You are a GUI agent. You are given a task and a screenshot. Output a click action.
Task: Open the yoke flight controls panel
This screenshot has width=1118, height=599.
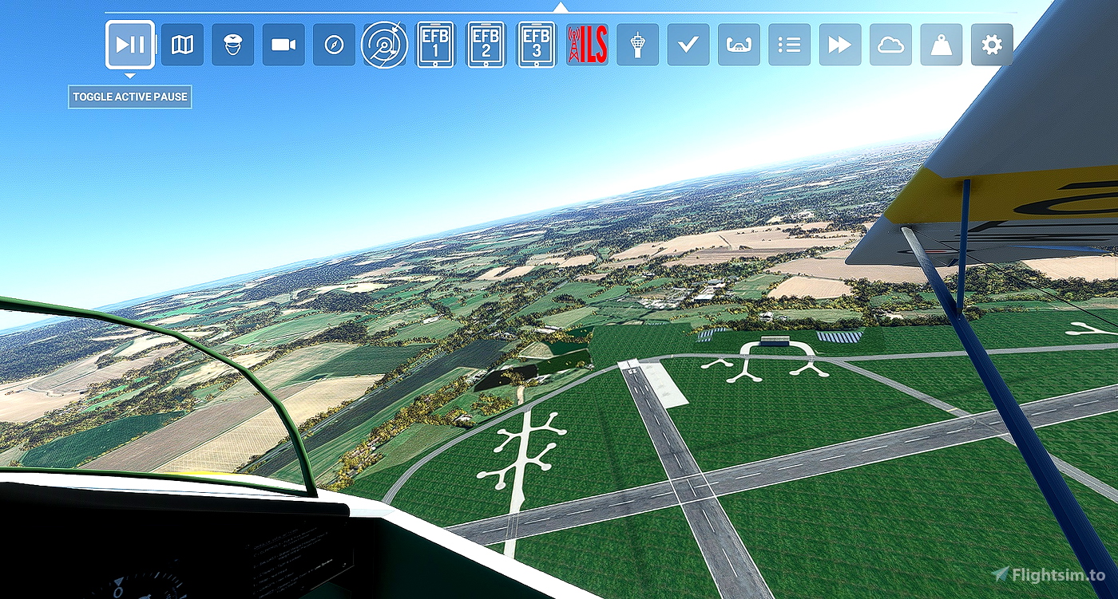click(739, 45)
